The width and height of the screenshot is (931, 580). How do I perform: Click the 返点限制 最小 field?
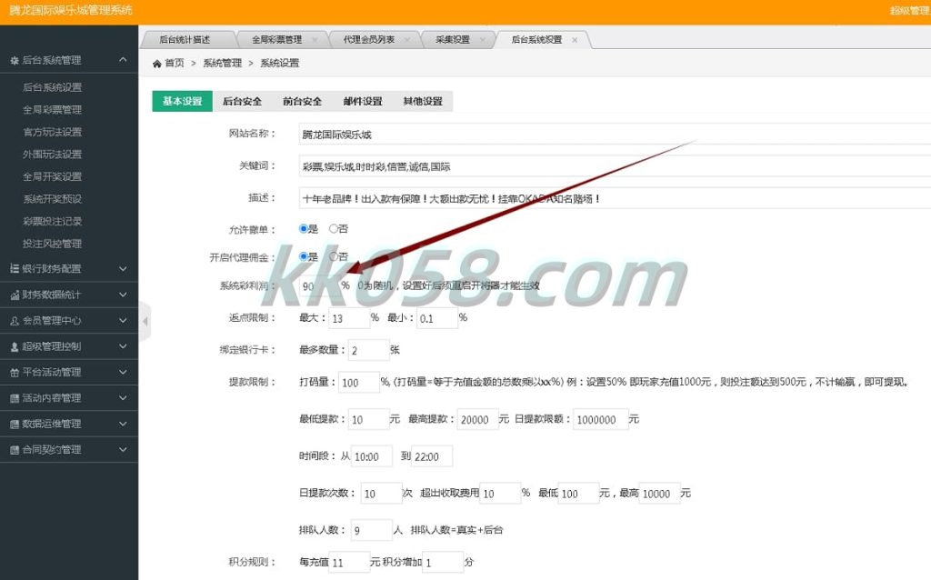(x=437, y=318)
